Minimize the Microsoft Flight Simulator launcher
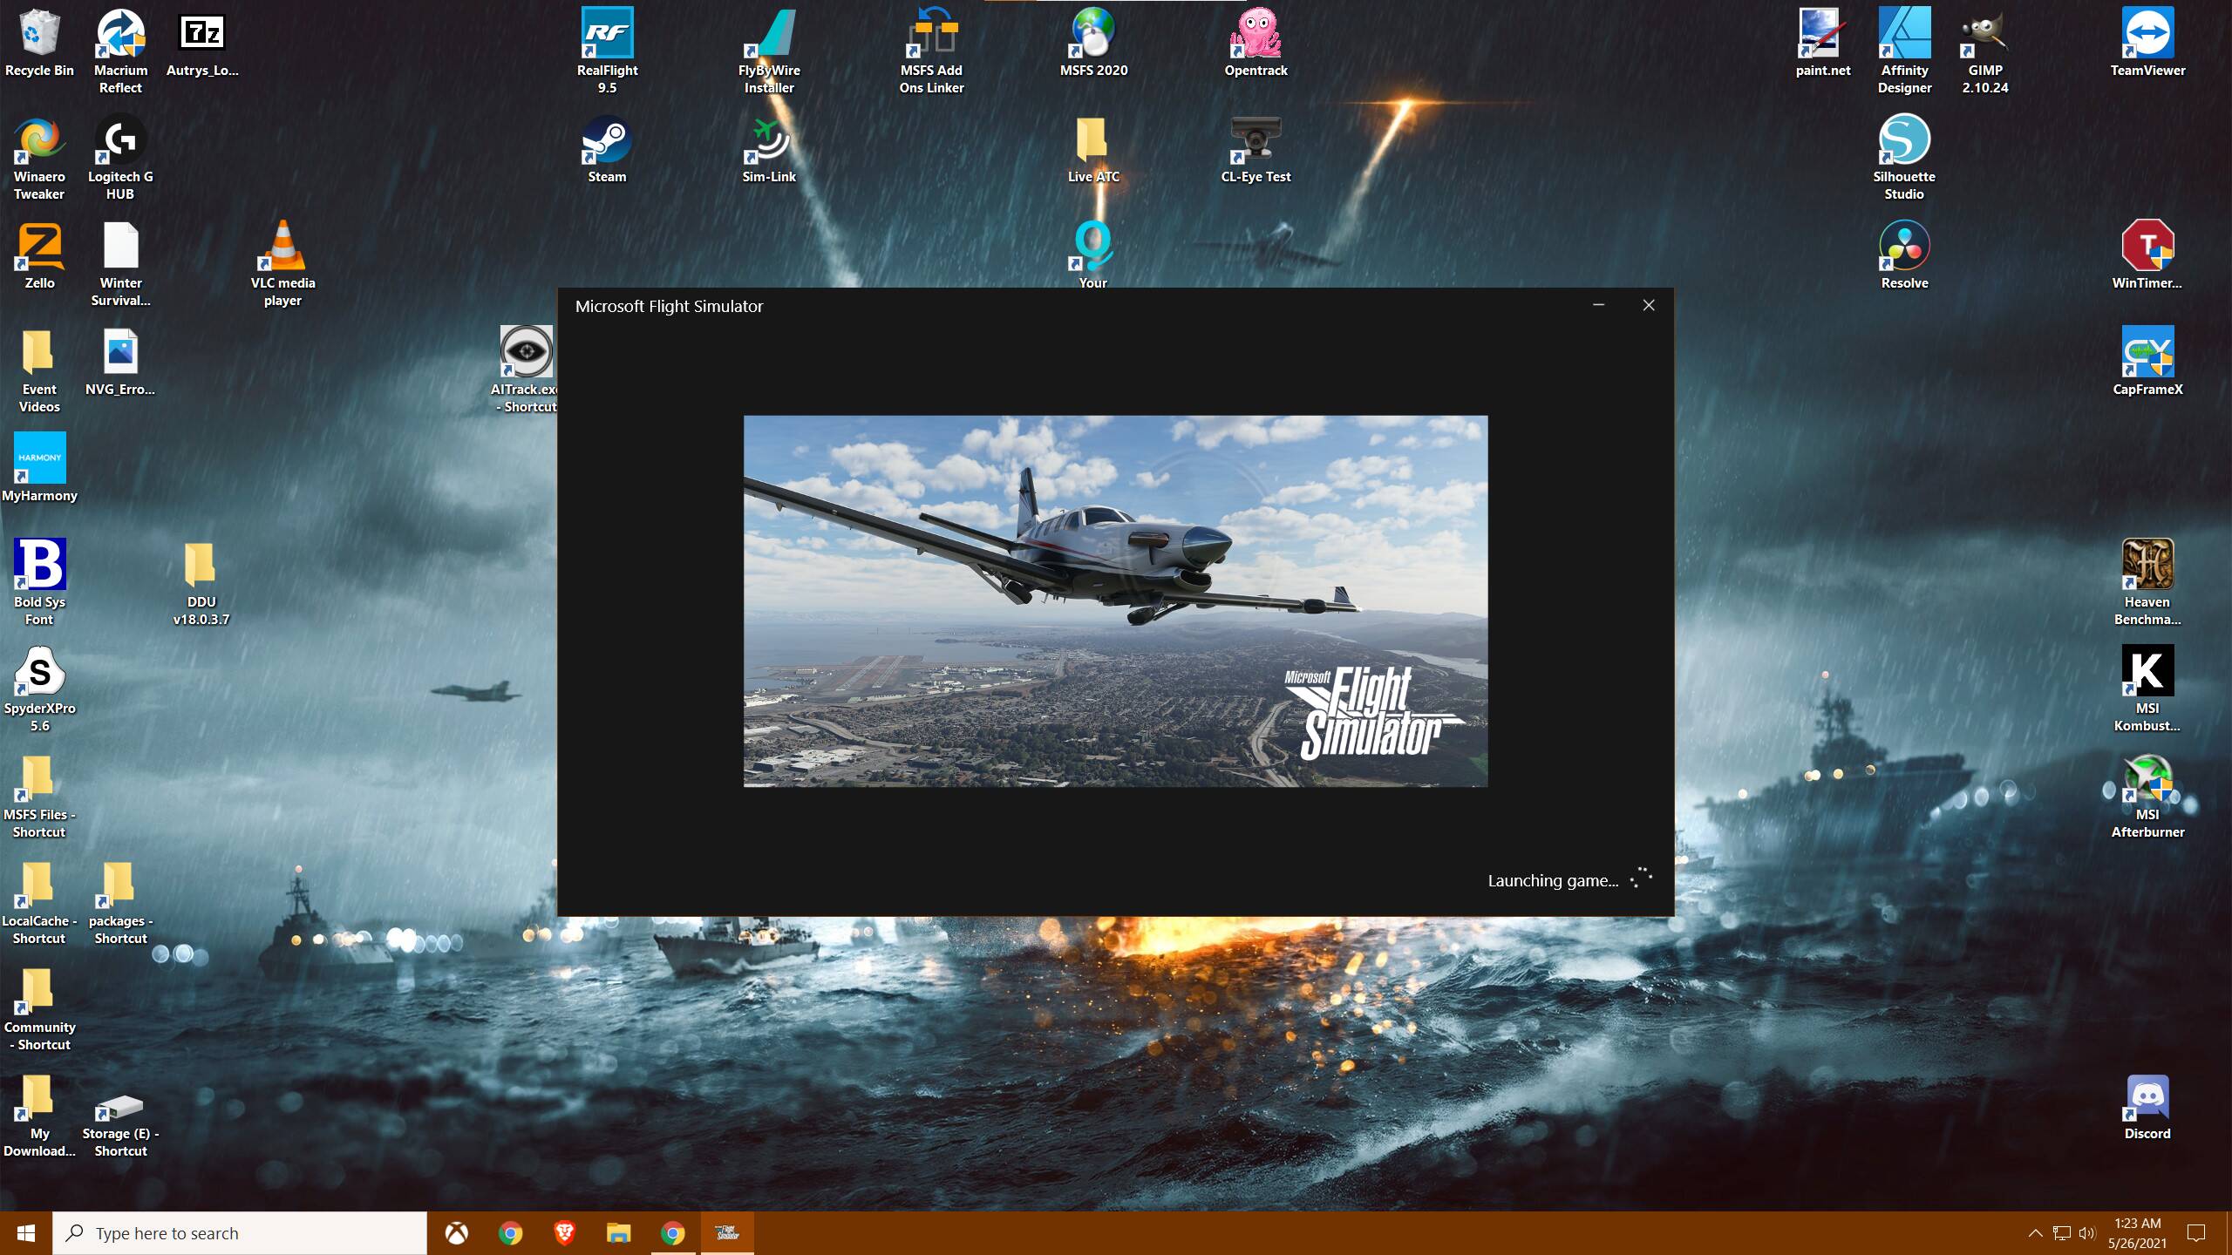The height and width of the screenshot is (1255, 2232). tap(1598, 305)
